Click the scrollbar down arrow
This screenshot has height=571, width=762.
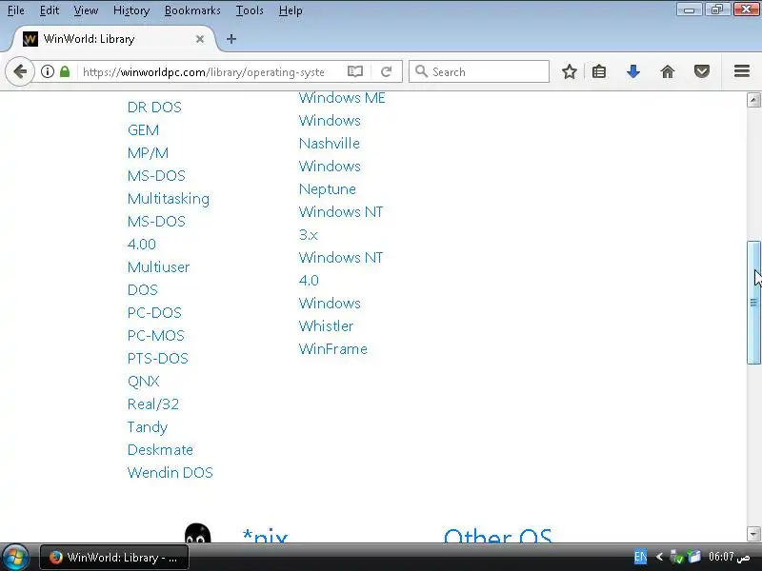pyautogui.click(x=753, y=533)
